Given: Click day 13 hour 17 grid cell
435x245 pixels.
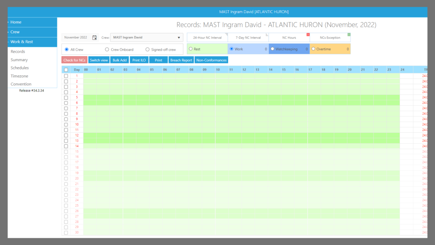Looking at the screenshot, I should click(314, 140).
